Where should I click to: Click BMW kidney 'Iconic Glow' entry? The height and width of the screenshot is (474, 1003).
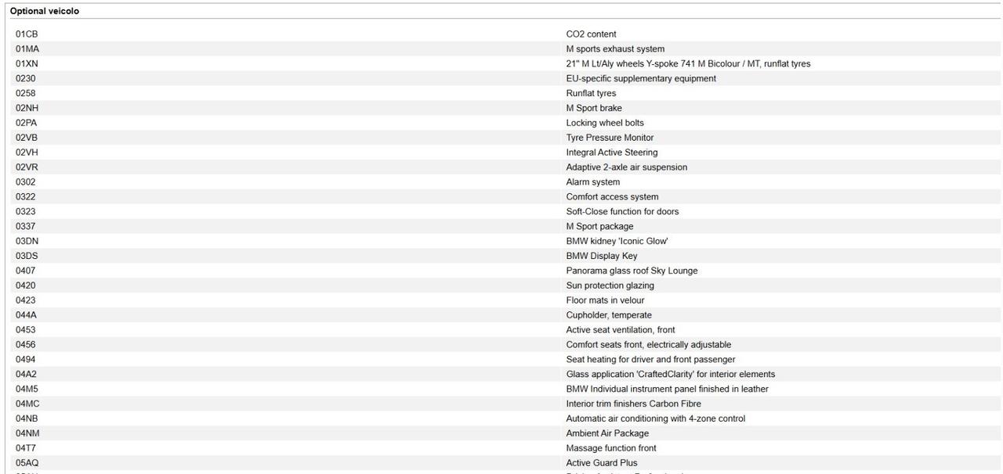(x=617, y=242)
